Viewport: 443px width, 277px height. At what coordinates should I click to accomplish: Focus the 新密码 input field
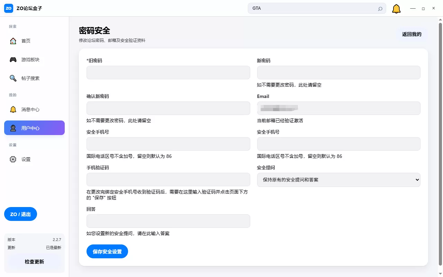coord(338,73)
